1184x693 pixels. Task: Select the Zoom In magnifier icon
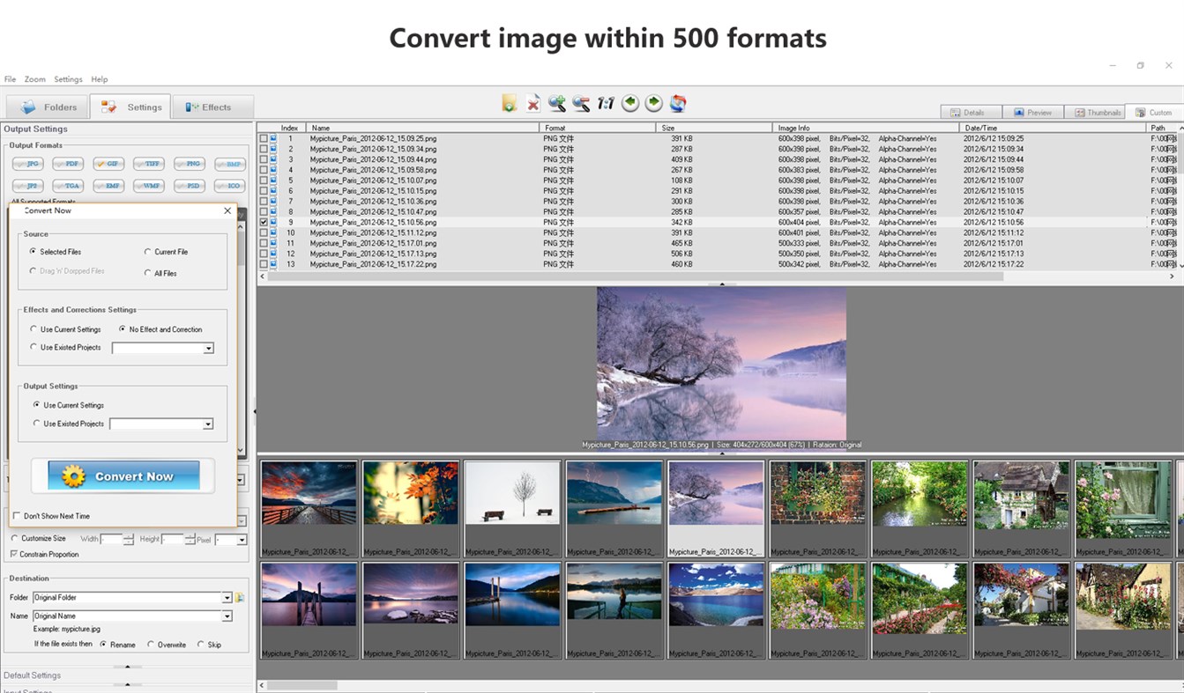pos(556,103)
